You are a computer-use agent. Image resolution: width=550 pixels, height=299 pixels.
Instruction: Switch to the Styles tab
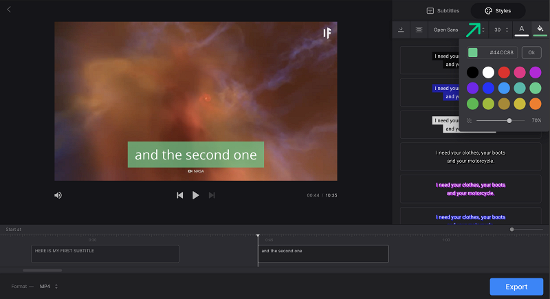click(x=498, y=11)
